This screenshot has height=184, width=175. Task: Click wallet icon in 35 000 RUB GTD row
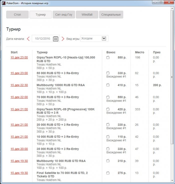[108, 149]
